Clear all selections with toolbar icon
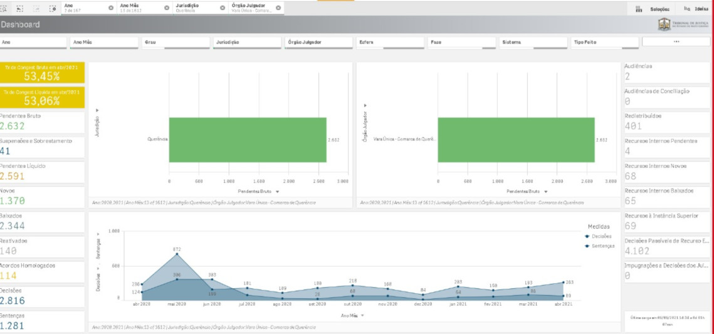The height and width of the screenshot is (334, 714). [53, 8]
